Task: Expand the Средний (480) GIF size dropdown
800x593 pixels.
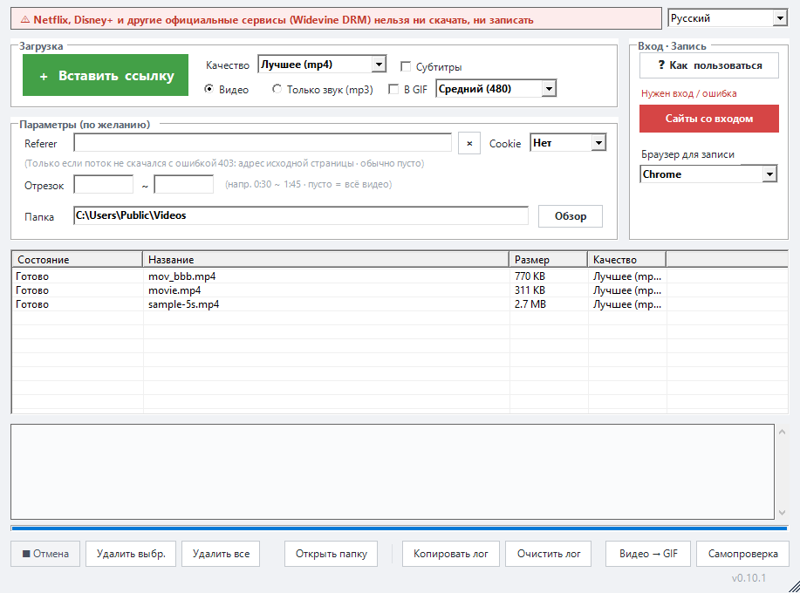Action: pos(496,89)
